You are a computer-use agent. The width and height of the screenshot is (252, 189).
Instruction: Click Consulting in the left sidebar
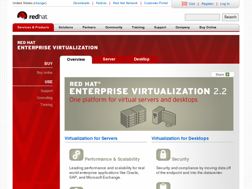point(44,98)
